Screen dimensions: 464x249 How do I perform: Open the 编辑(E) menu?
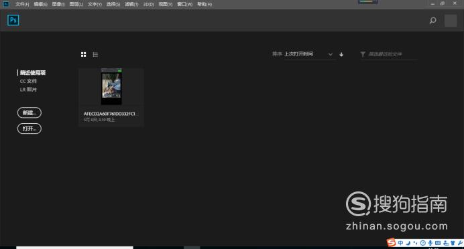40,4
